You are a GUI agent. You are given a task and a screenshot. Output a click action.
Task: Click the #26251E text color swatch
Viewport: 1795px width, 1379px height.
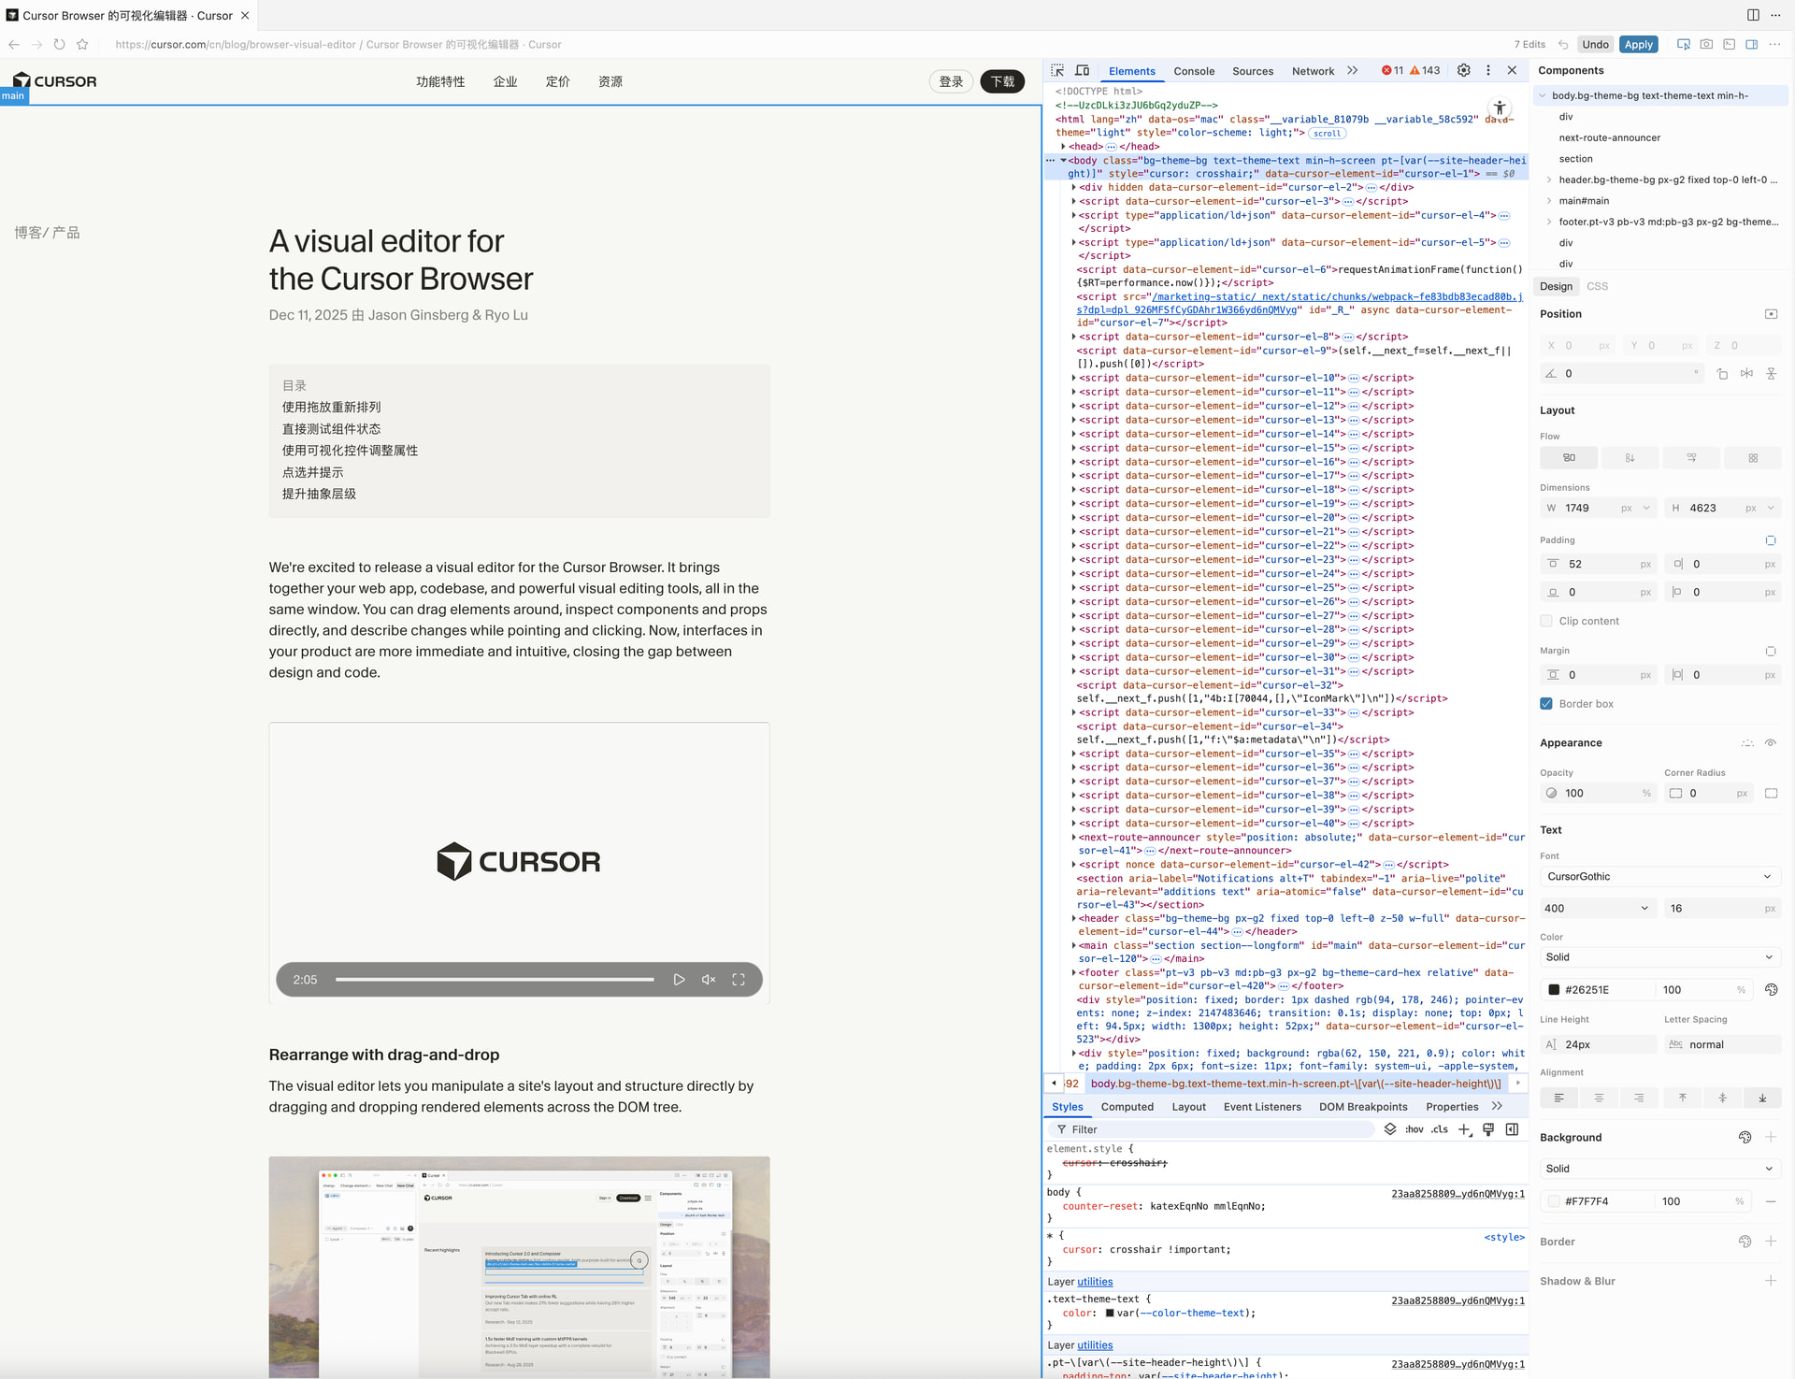tap(1554, 990)
